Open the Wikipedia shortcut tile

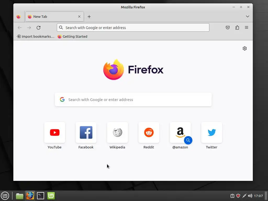[118, 132]
